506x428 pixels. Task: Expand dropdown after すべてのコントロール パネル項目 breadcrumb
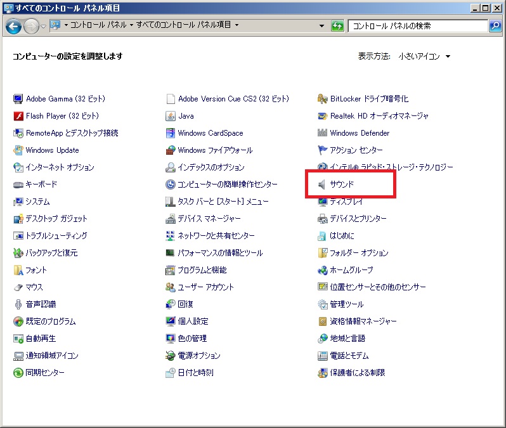[x=237, y=25]
